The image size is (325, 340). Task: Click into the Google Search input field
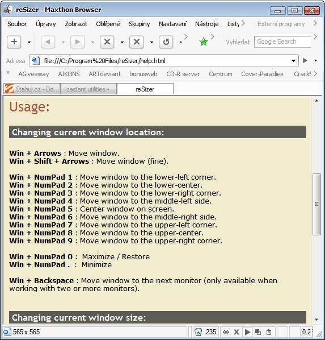pos(282,42)
